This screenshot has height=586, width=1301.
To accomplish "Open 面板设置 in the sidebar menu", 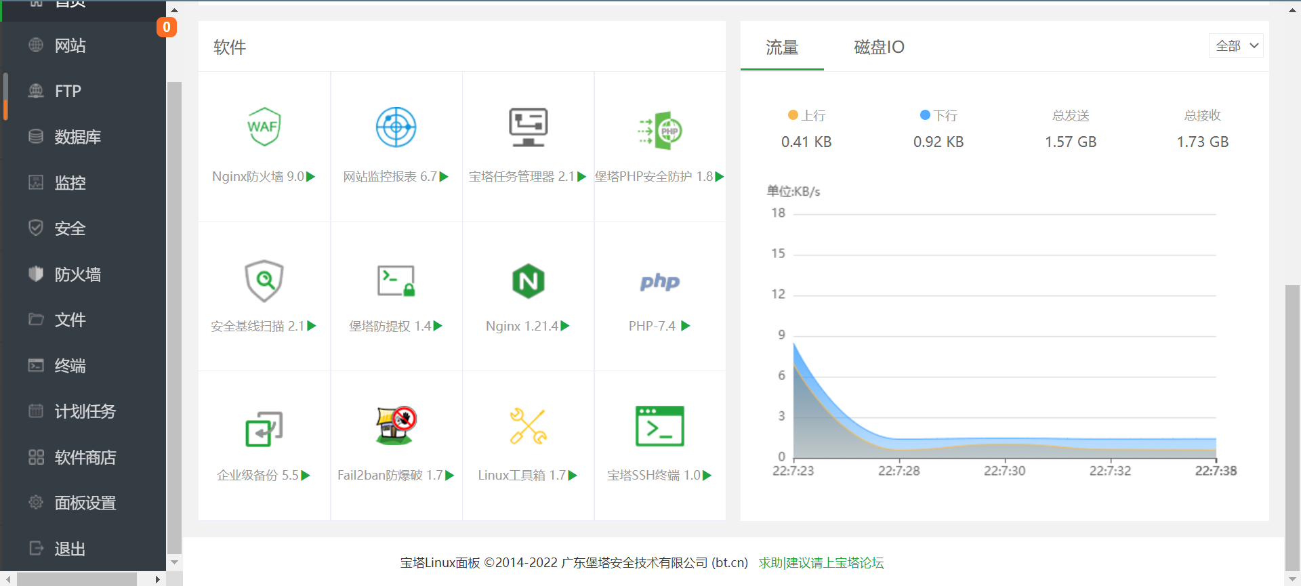I will [85, 503].
